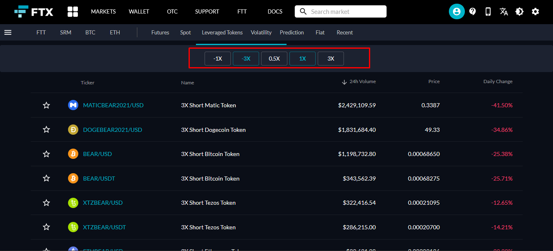Favorite MATICBEAR2021/USD with its star
553x251 pixels.
tap(46, 105)
